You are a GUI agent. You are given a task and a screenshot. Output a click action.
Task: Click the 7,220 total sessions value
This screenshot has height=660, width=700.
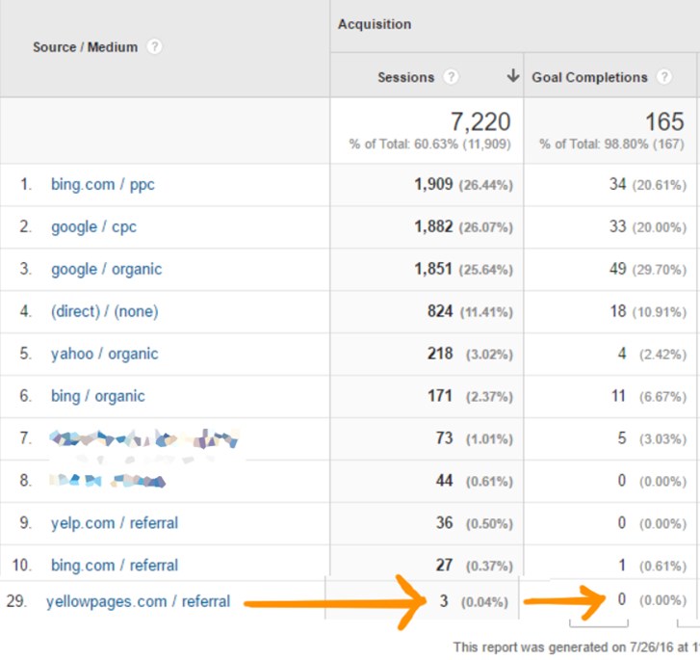(x=480, y=122)
